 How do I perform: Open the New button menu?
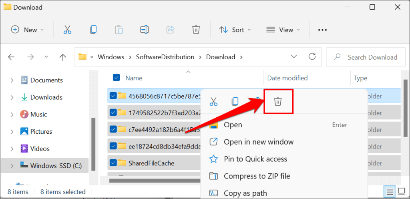click(28, 30)
